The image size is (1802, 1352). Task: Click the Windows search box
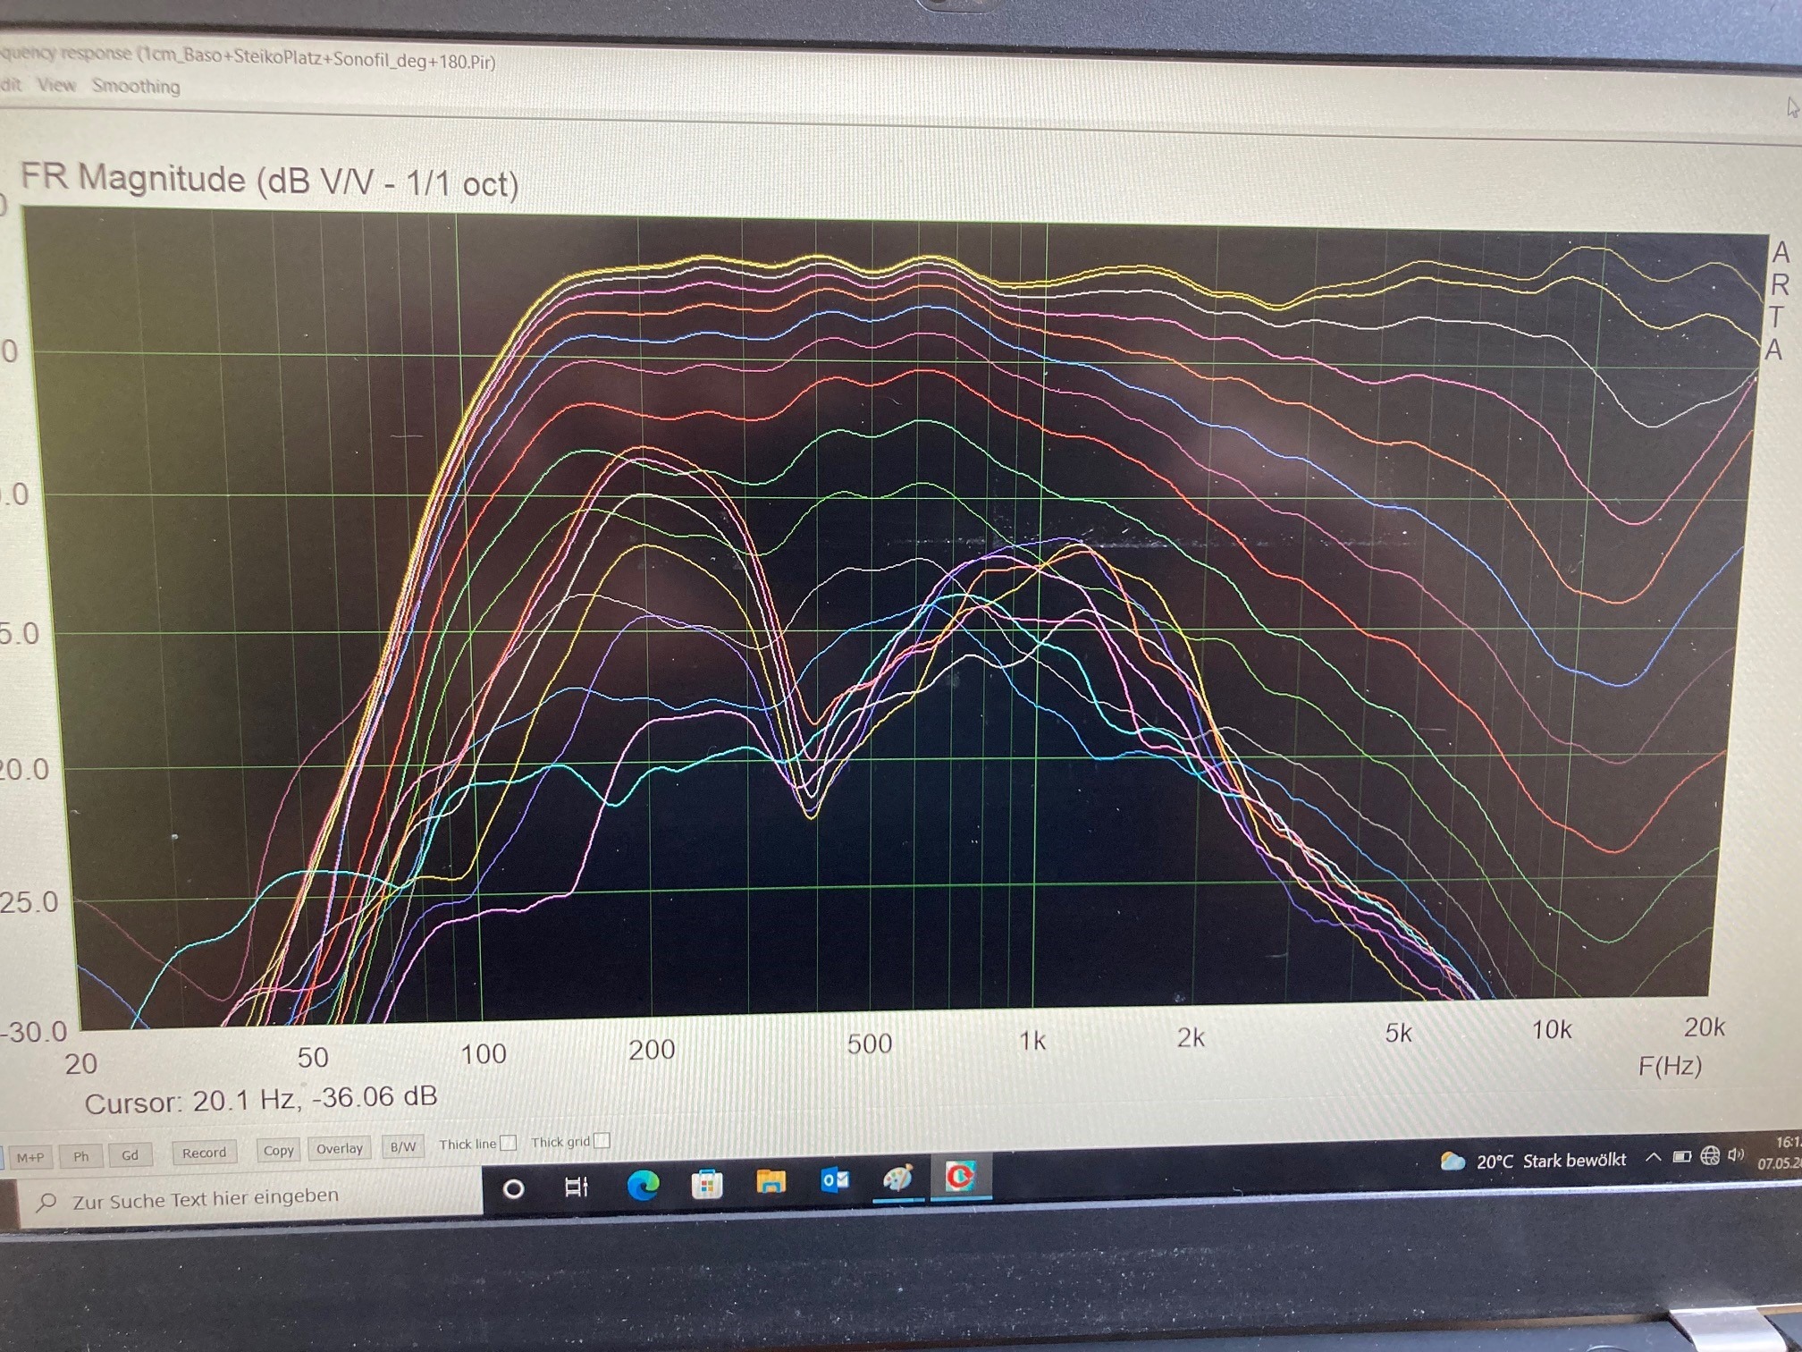(250, 1197)
